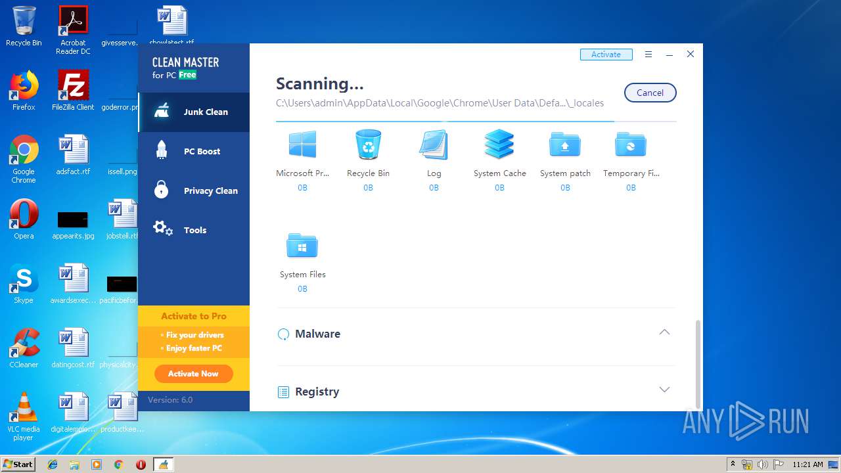Open the Action Center flag icon
This screenshot has width=841, height=473.
pos(778,464)
